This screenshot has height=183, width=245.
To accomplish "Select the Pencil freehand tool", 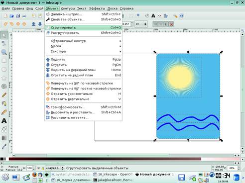I will (x=4, y=95).
